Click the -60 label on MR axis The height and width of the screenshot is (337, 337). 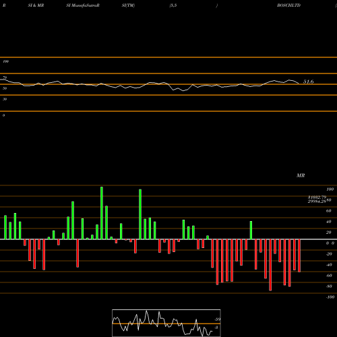coord(329,276)
